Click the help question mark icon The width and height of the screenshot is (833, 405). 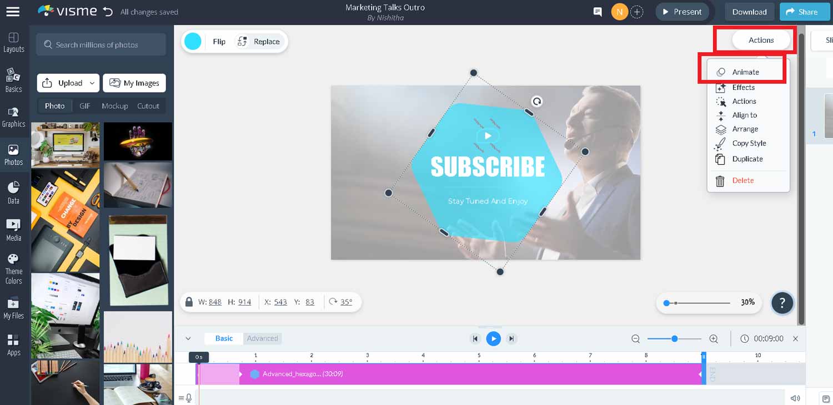782,303
